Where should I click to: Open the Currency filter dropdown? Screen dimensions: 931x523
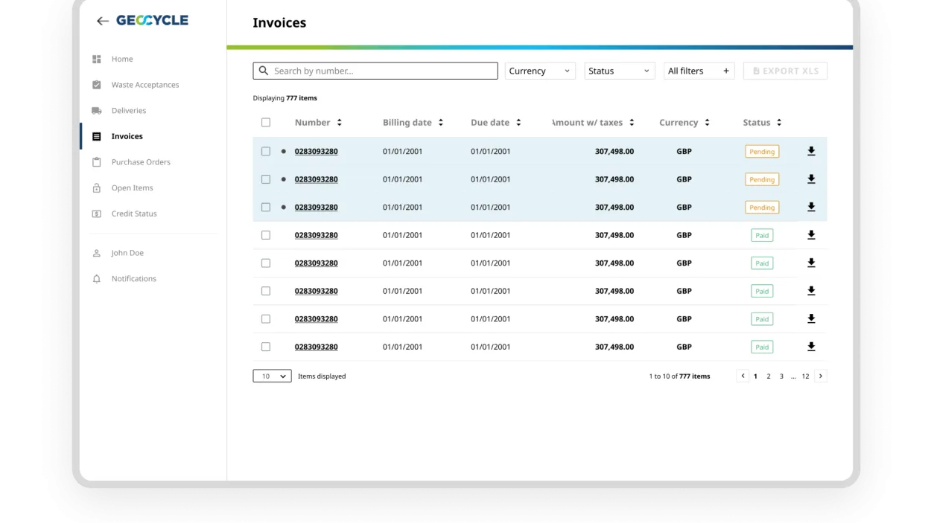pyautogui.click(x=540, y=71)
